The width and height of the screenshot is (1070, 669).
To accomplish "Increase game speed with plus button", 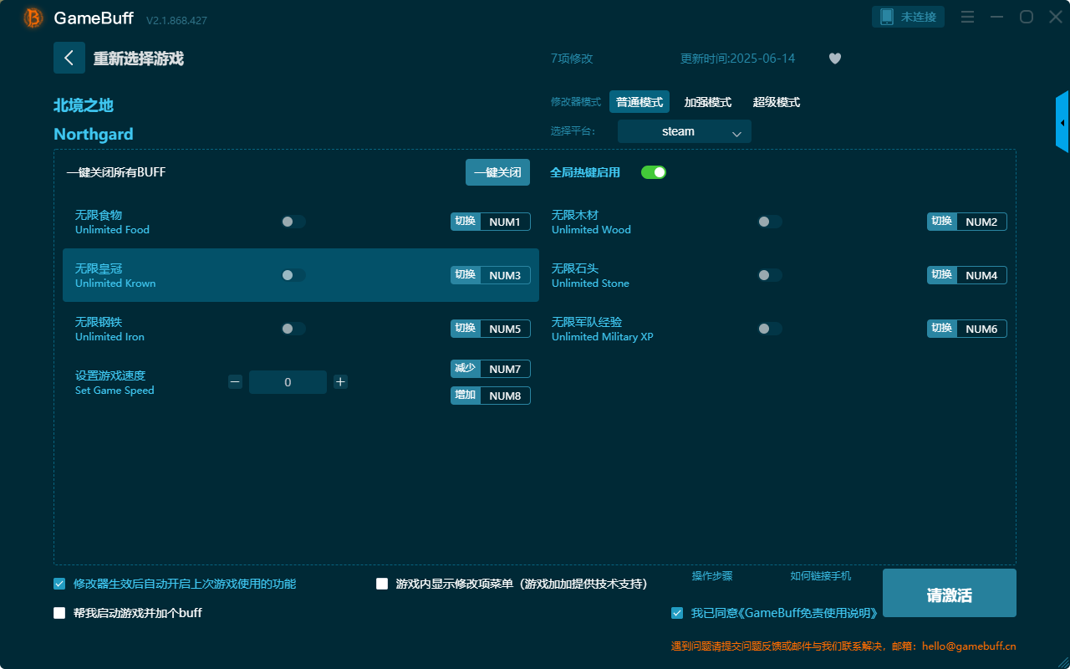I will click(340, 382).
